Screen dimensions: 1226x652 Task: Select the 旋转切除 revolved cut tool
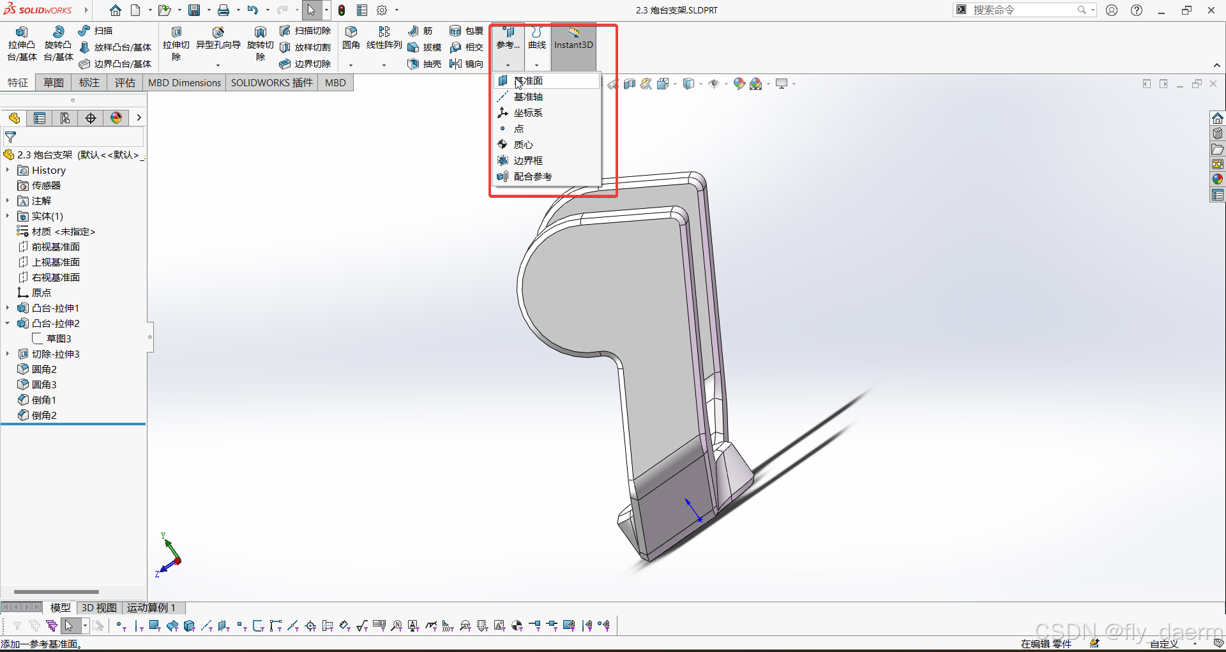pyautogui.click(x=261, y=43)
